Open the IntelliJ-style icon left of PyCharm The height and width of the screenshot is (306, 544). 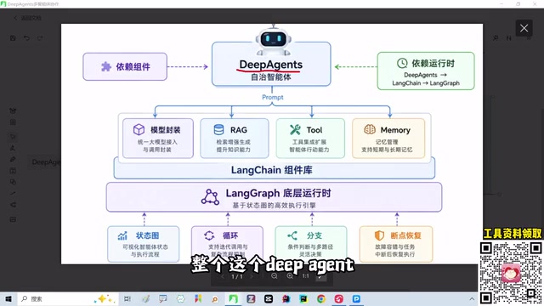pos(286,298)
